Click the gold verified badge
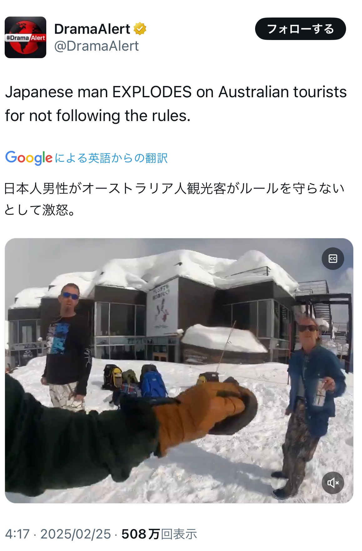The width and height of the screenshot is (362, 551). (x=140, y=29)
